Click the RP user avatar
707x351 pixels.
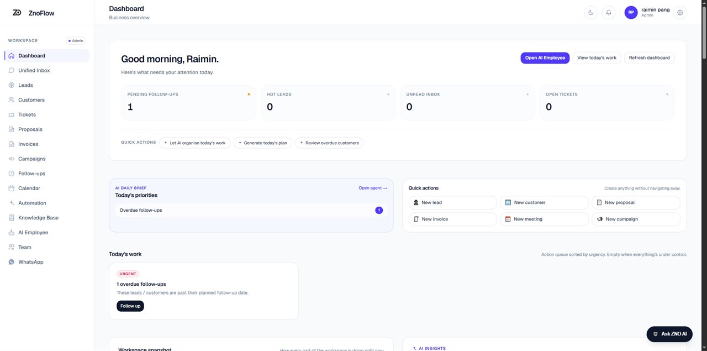(631, 12)
